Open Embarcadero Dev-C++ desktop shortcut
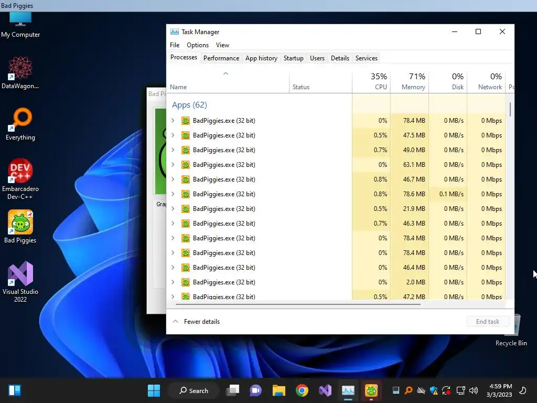The width and height of the screenshot is (537, 403). tap(20, 179)
